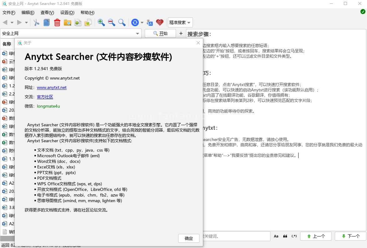367x248 pixels.
Task: Click the 下一个 next match button
Action: [350, 236]
